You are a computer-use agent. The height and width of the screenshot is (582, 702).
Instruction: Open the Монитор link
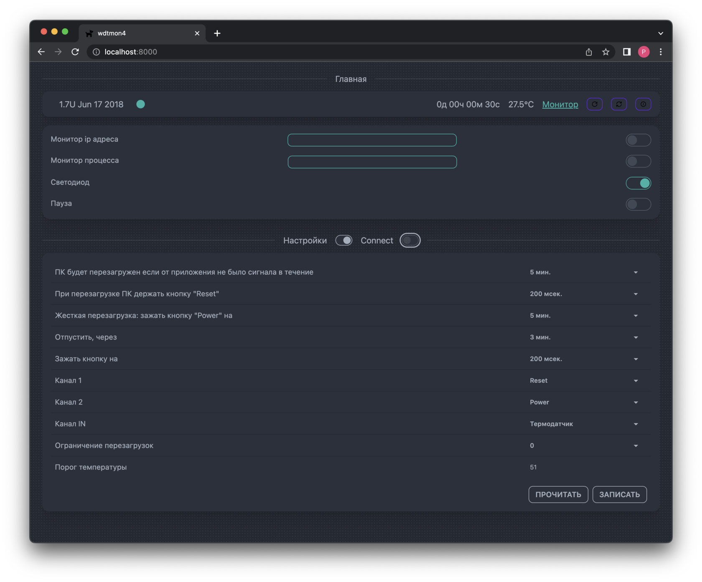click(x=560, y=105)
